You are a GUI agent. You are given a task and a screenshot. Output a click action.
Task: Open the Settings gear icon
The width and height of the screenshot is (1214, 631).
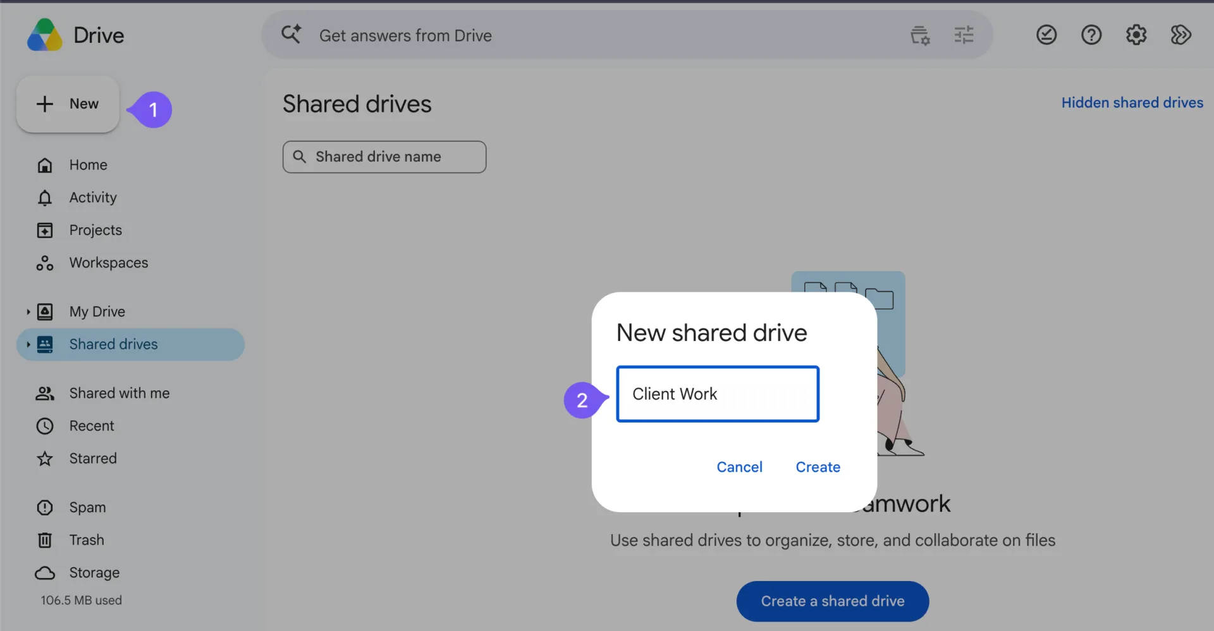point(1136,35)
